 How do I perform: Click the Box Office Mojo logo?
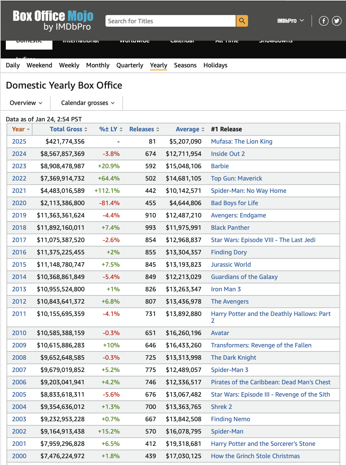[53, 21]
